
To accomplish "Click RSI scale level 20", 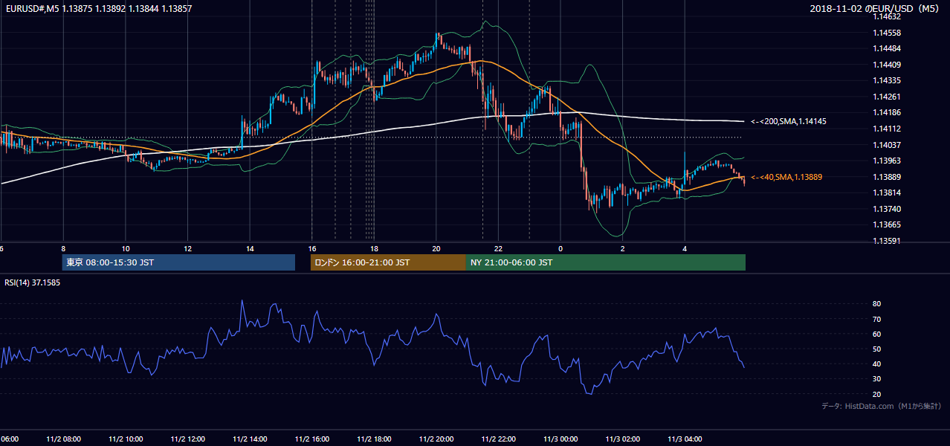I will coord(877,394).
